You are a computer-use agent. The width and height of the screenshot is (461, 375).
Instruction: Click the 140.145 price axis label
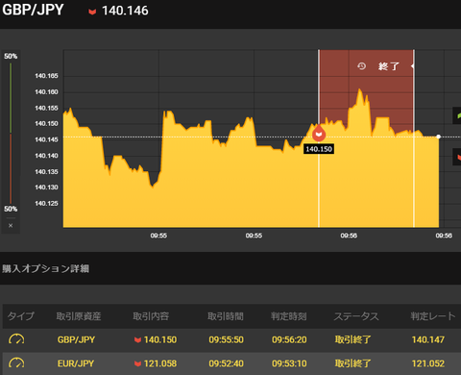pyautogui.click(x=46, y=139)
